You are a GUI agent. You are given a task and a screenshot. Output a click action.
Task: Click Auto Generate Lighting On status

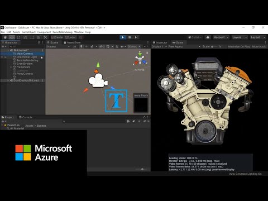[x=245, y=174]
